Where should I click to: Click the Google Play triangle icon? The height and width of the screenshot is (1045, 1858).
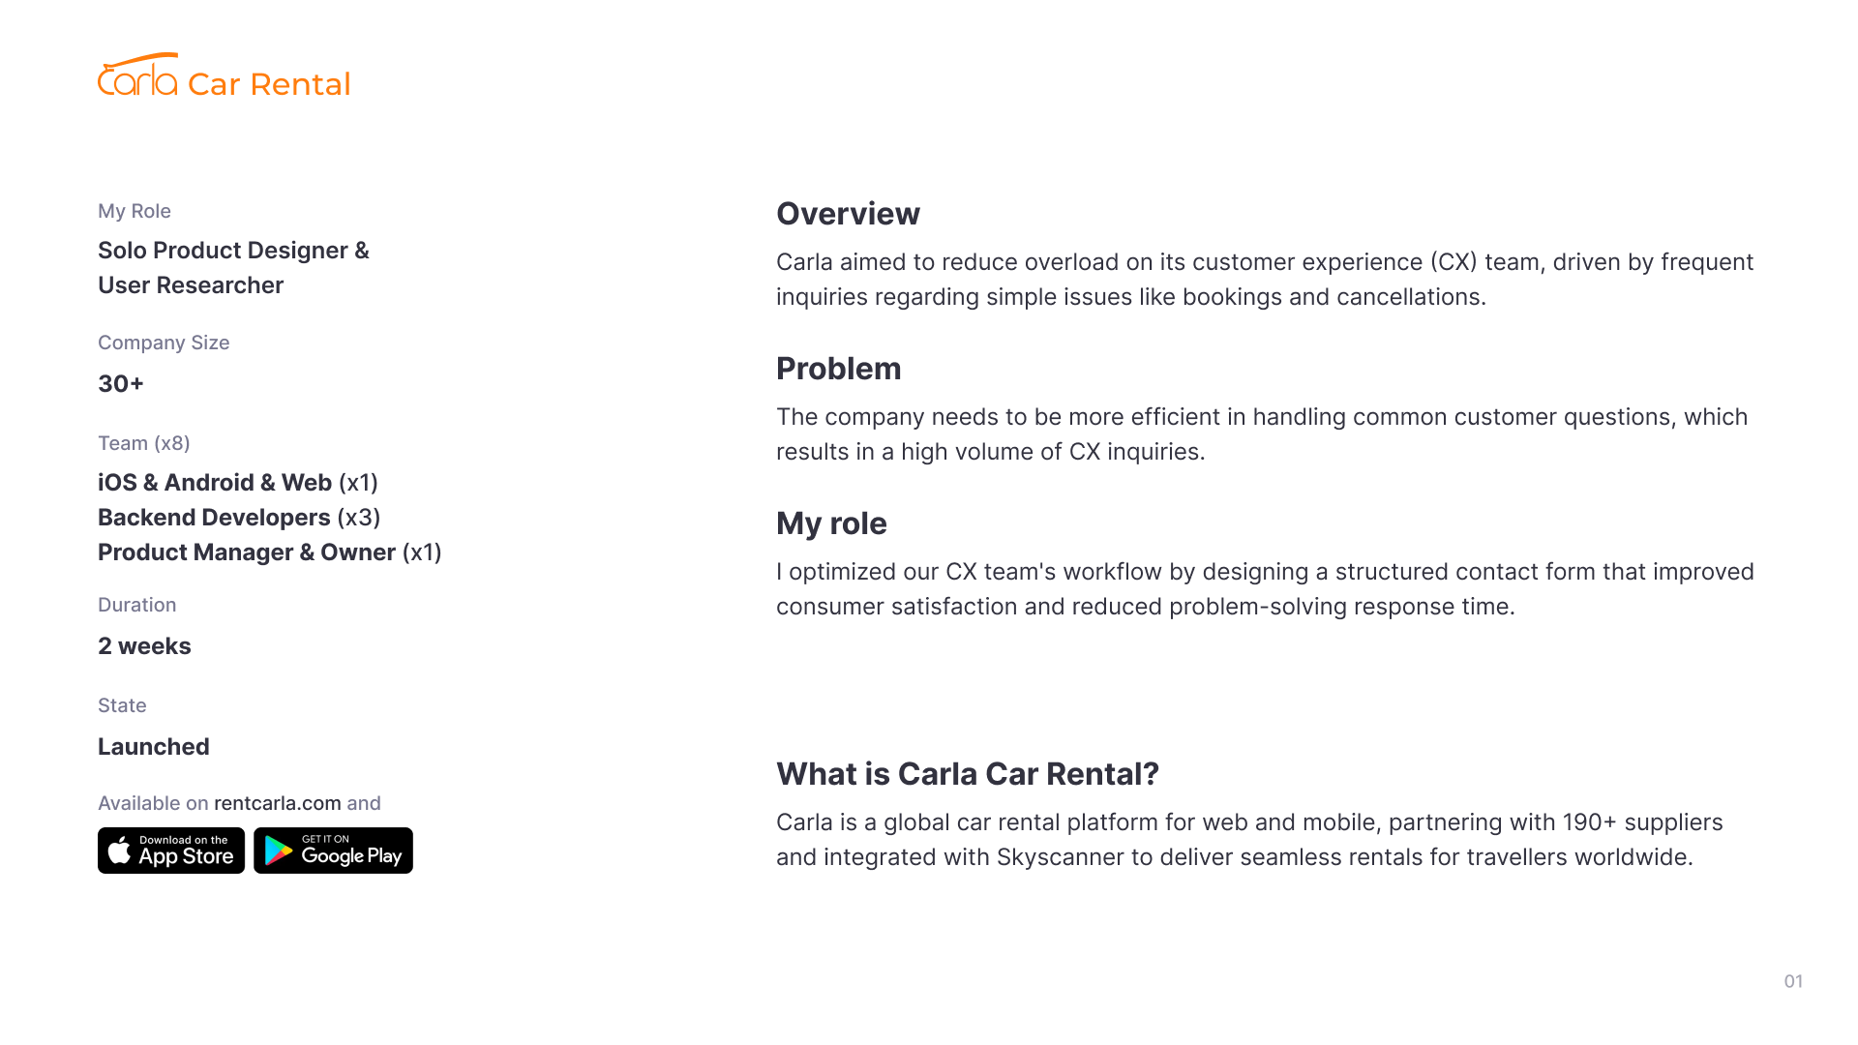279,851
